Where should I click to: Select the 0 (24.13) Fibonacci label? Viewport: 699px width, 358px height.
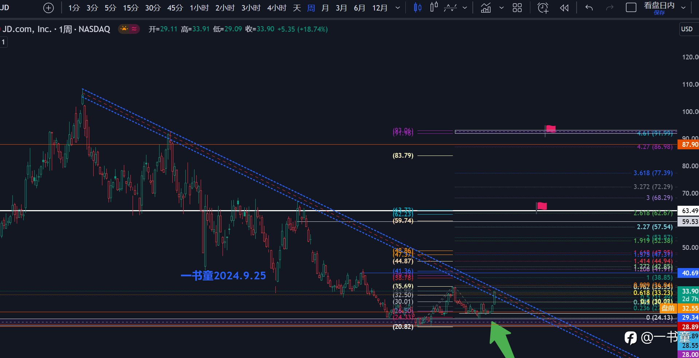tap(659, 318)
